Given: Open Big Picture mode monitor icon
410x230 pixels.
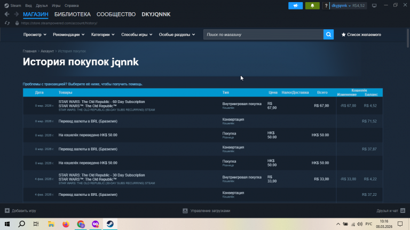Looking at the screenshot, I should [x=374, y=5].
